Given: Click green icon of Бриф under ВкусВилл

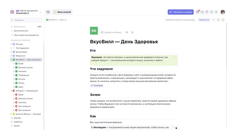Looking at the screenshot, I should [16, 64].
